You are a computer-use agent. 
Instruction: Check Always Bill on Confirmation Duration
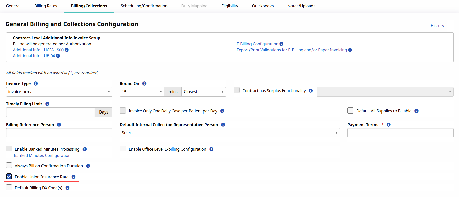click(x=9, y=165)
